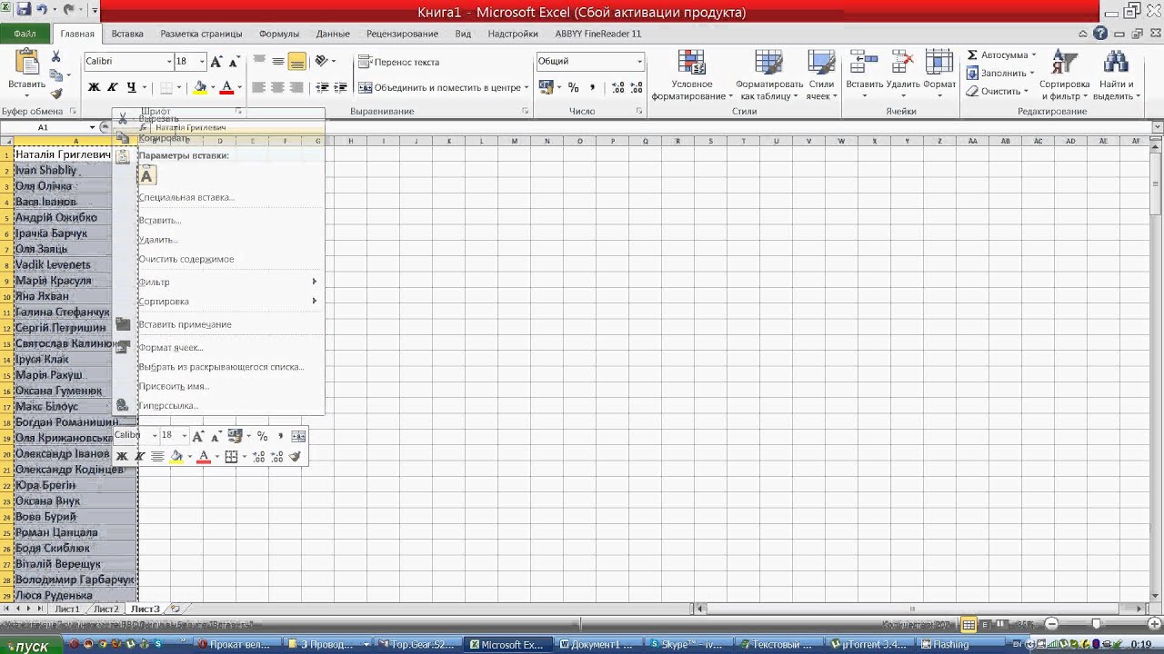Open the ribbon font color dropdown arrow
The width and height of the screenshot is (1164, 654).
pyautogui.click(x=240, y=88)
